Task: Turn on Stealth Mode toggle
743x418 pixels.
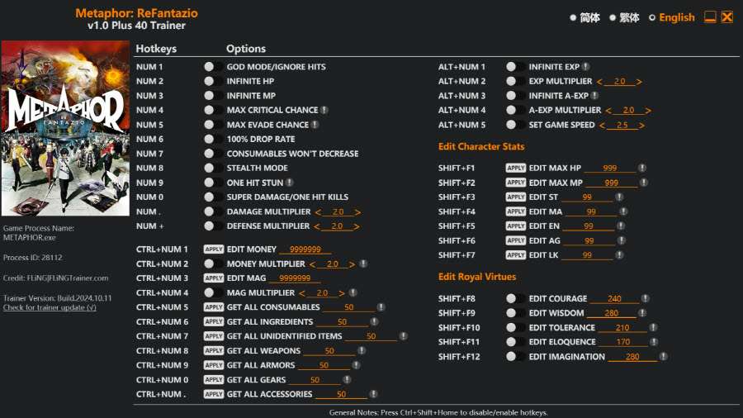Action: point(210,168)
